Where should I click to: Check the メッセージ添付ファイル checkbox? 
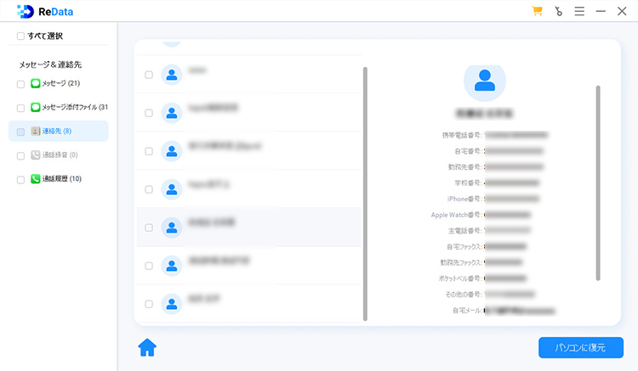[20, 109]
